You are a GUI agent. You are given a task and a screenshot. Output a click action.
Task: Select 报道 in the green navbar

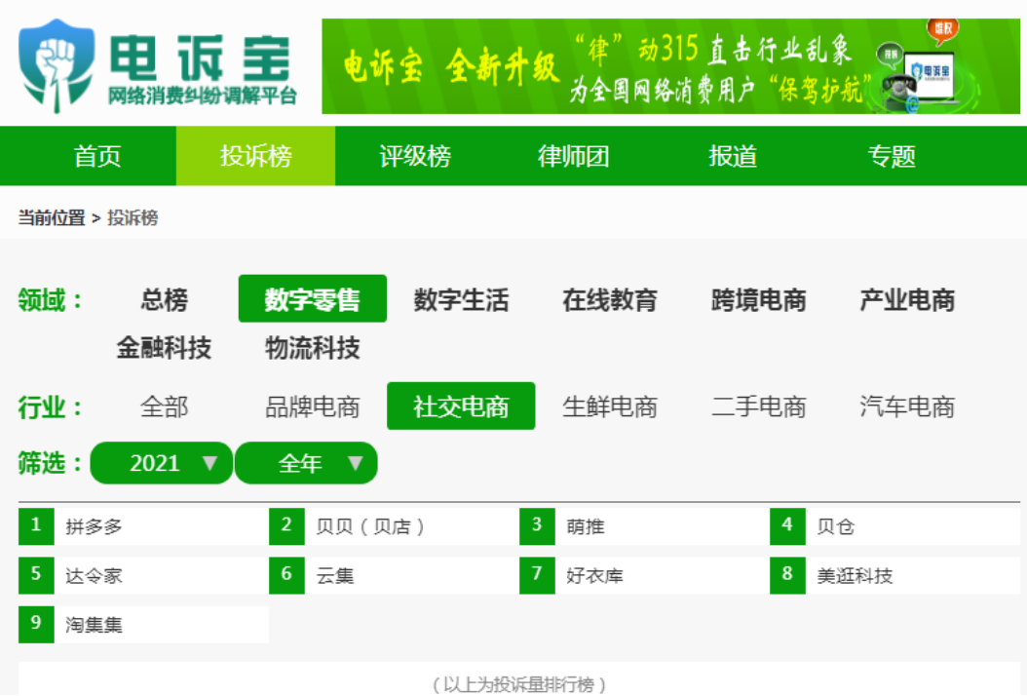click(x=733, y=156)
